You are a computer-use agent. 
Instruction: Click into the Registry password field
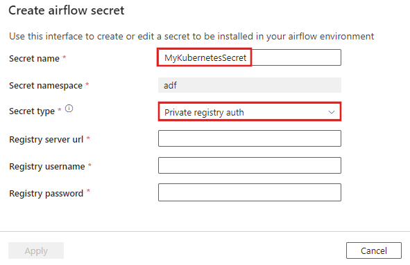tap(250, 192)
